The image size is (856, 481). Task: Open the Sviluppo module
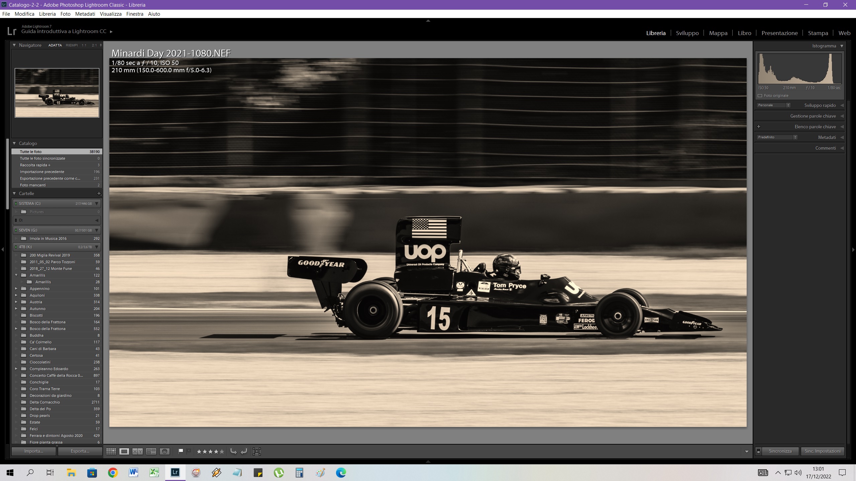[687, 33]
